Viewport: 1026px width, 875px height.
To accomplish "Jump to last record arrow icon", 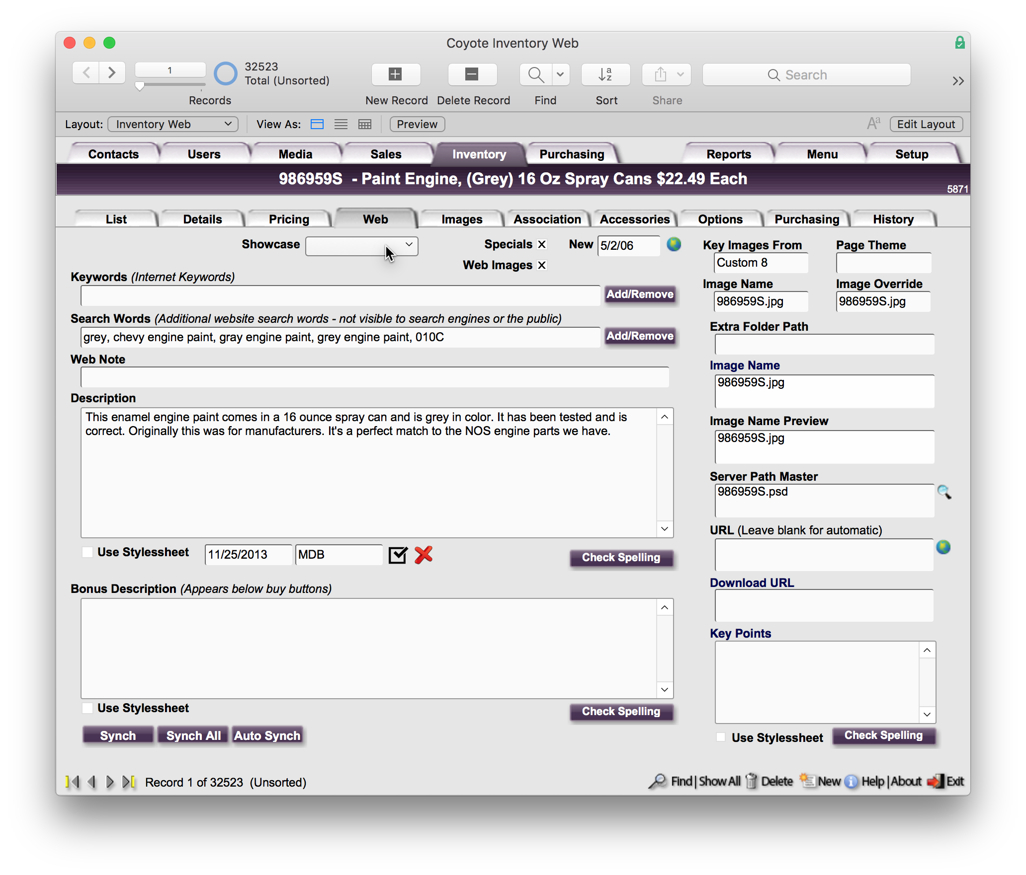I will click(x=129, y=782).
